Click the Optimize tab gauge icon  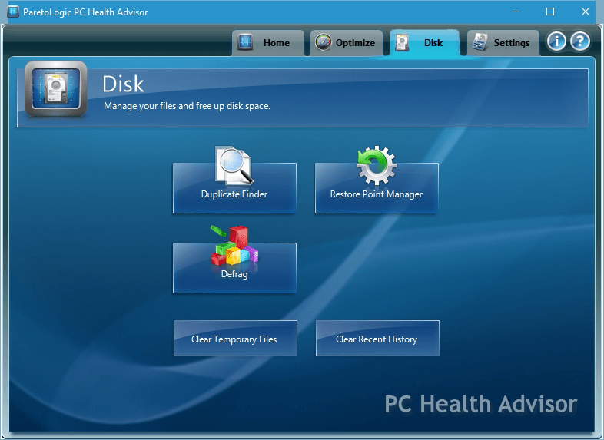coord(324,42)
